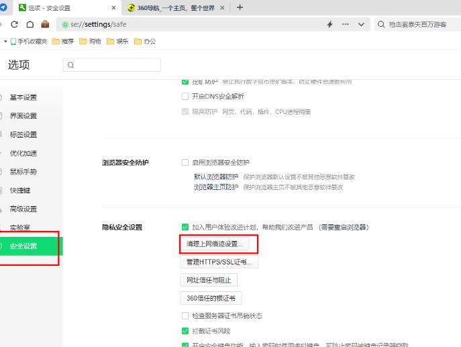Click the magnifier icon in the search box
Image resolution: width=461 pixels, height=347 pixels.
[381, 24]
